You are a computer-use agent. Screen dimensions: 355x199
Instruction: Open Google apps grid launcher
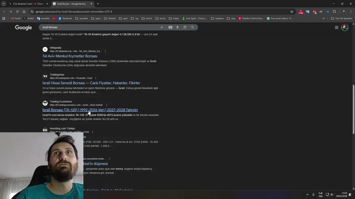click(x=336, y=27)
